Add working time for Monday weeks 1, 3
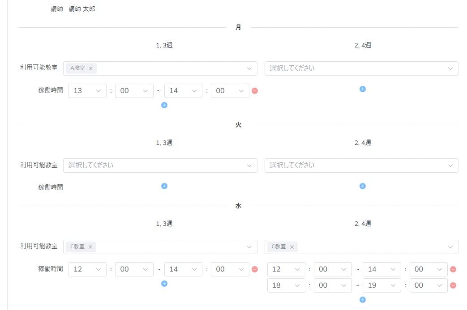 pos(164,105)
